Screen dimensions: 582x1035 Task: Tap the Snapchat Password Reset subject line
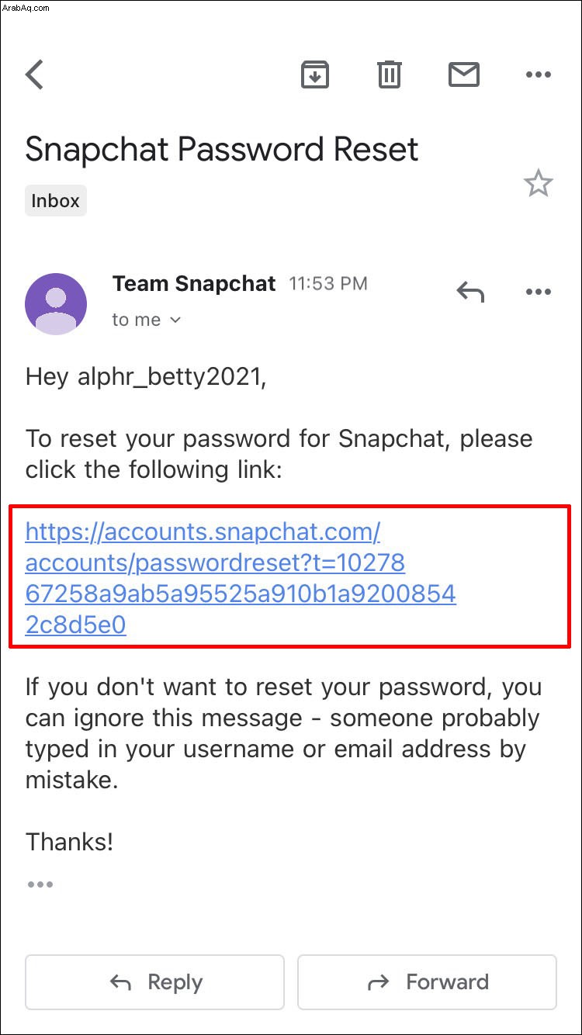(x=222, y=149)
